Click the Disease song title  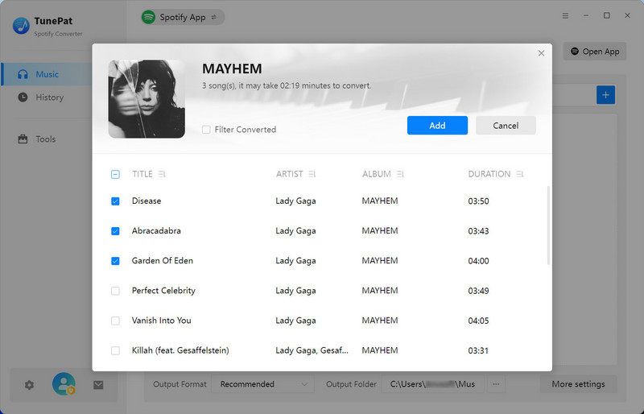(x=147, y=201)
